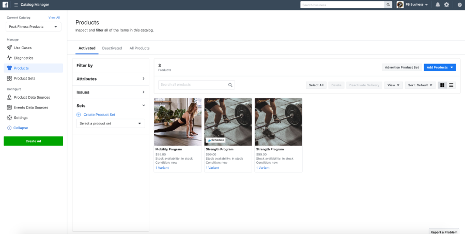Open the PB Business account dropdown
This screenshot has width=465, height=234.
[x=416, y=5]
